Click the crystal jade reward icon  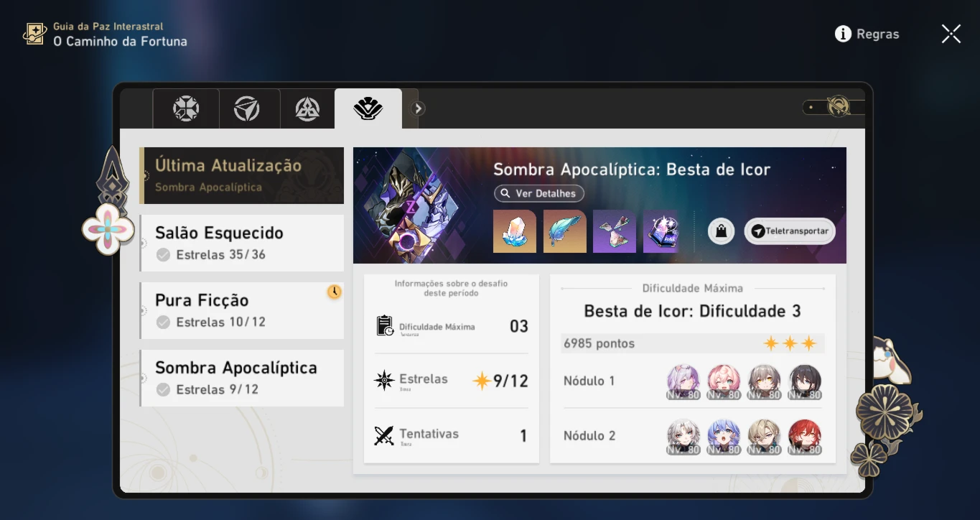515,231
